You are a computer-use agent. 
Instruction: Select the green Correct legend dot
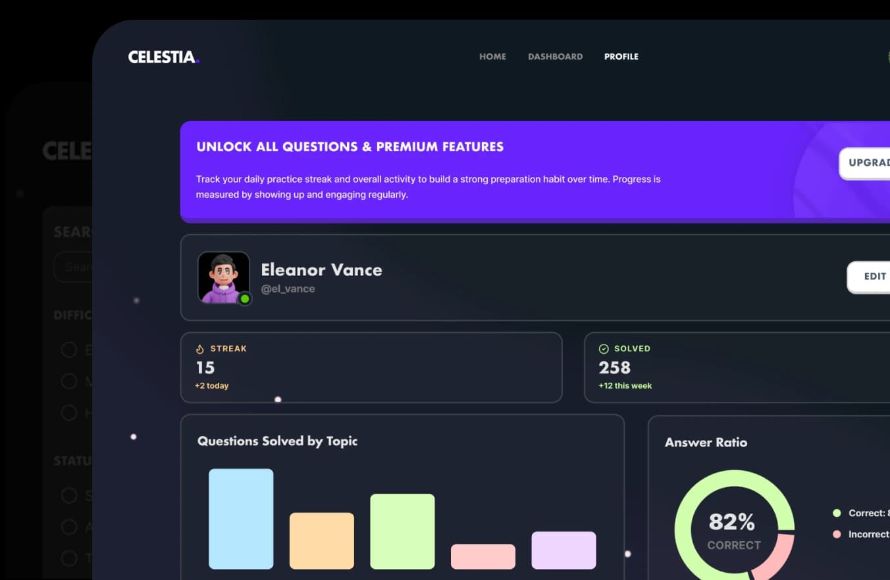click(837, 513)
